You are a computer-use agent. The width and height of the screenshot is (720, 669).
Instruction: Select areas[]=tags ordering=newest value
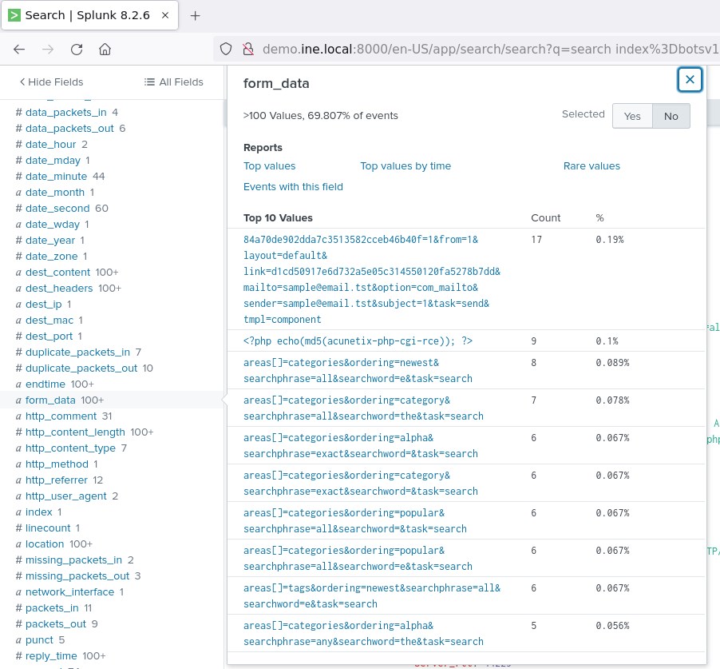(371, 596)
